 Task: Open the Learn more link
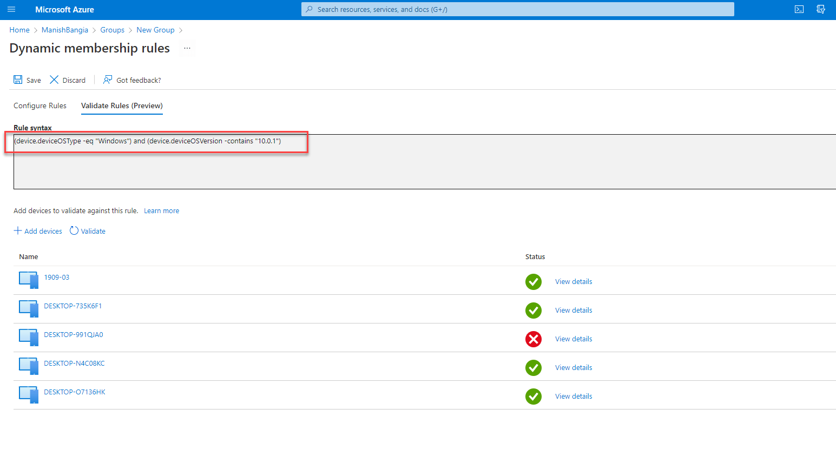point(161,211)
